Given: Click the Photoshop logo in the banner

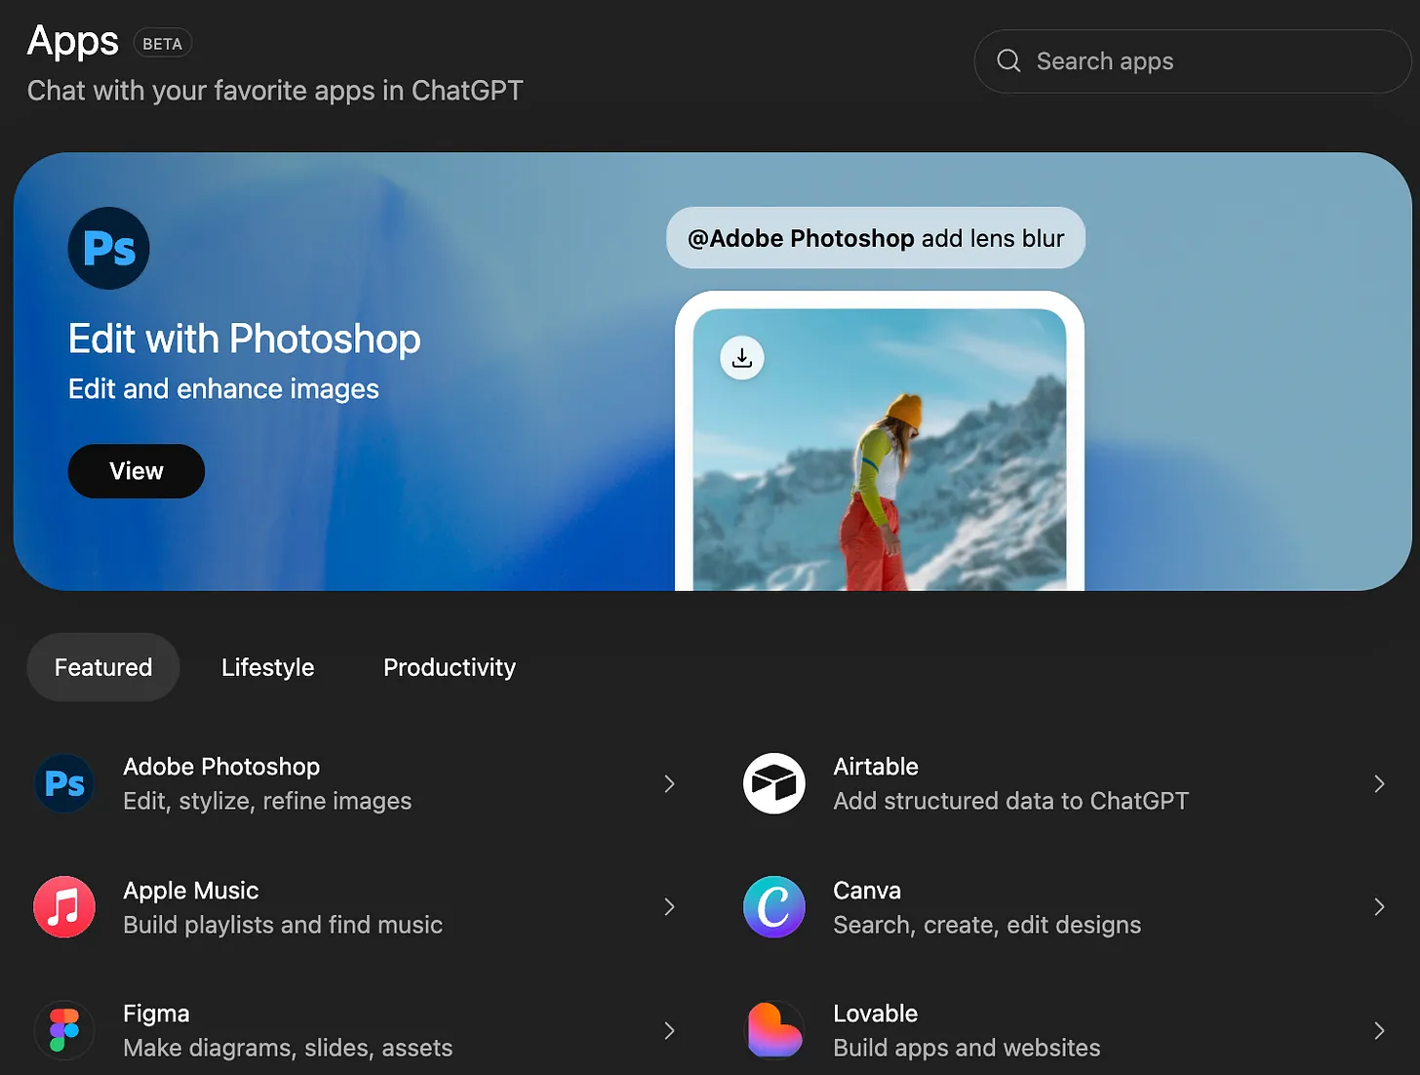Looking at the screenshot, I should (x=108, y=249).
